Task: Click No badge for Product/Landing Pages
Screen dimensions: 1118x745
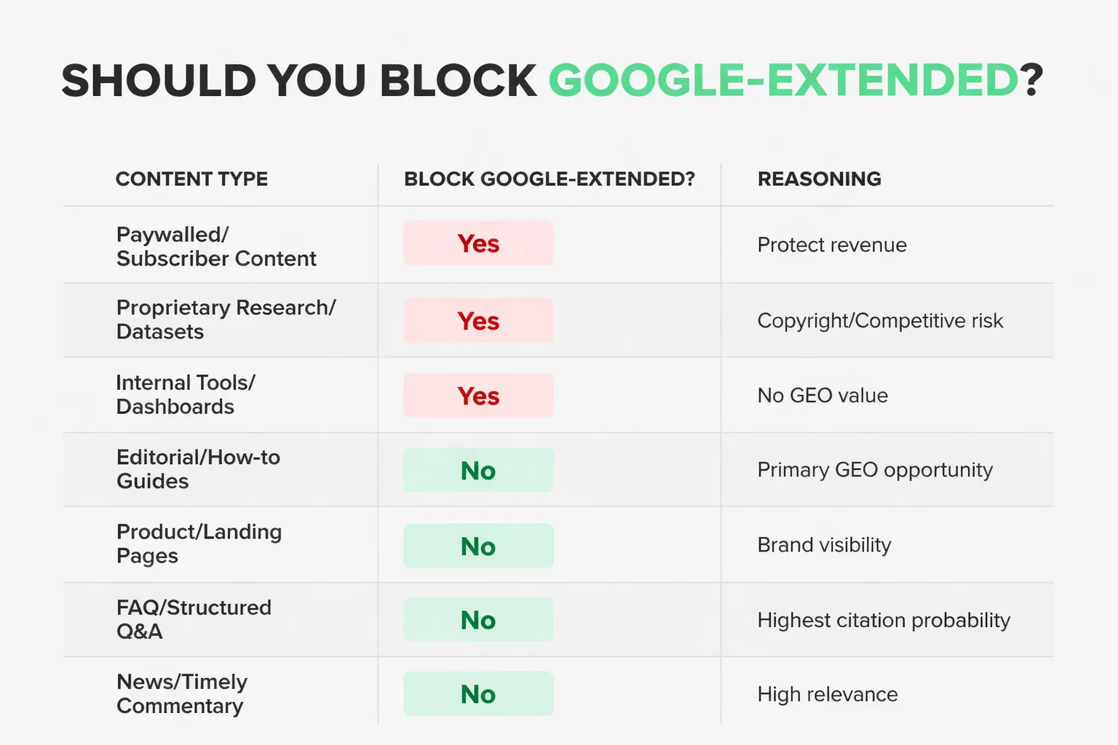Action: pos(478,546)
